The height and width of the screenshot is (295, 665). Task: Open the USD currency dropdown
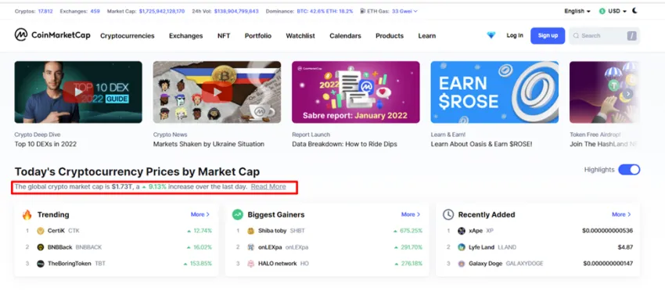point(613,11)
